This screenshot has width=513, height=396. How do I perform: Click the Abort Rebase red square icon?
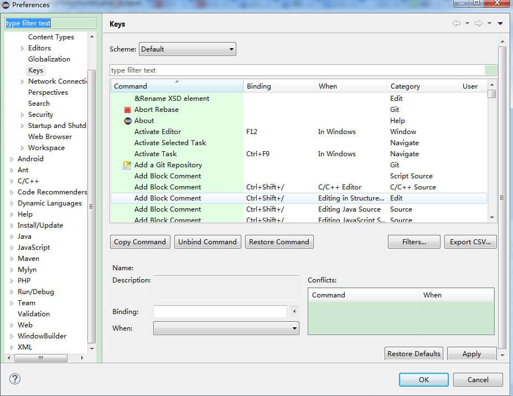tap(127, 110)
